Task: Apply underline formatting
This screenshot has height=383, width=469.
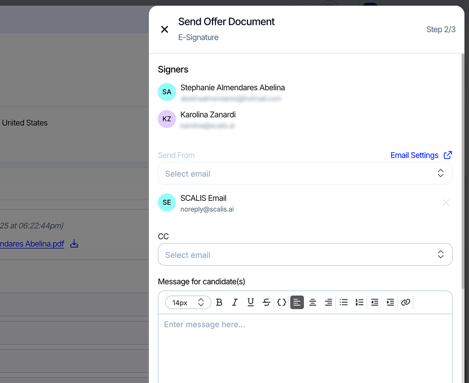Action: (251, 302)
